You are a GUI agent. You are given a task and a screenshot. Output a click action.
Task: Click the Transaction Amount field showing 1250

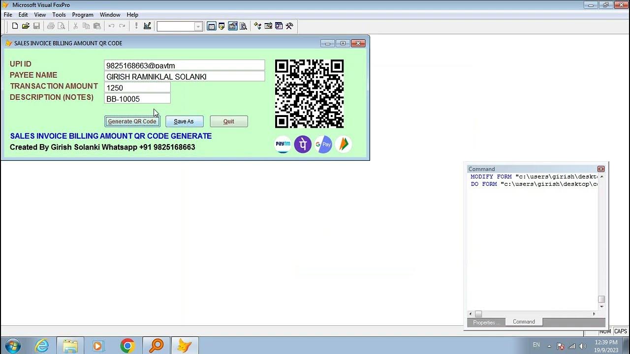coord(137,88)
